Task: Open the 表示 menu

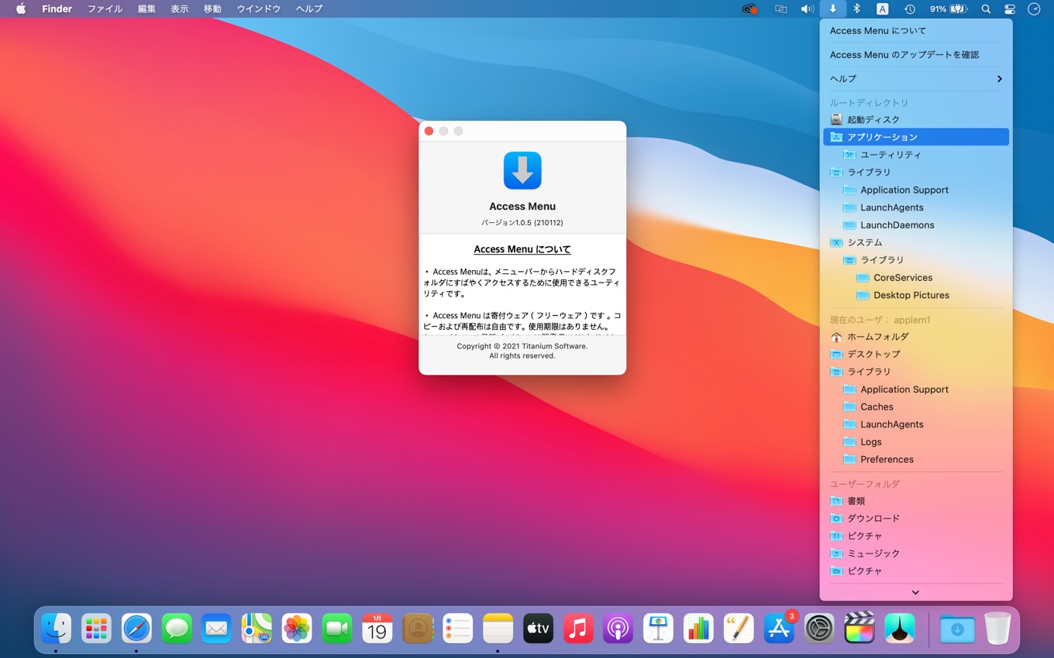Action: click(179, 9)
